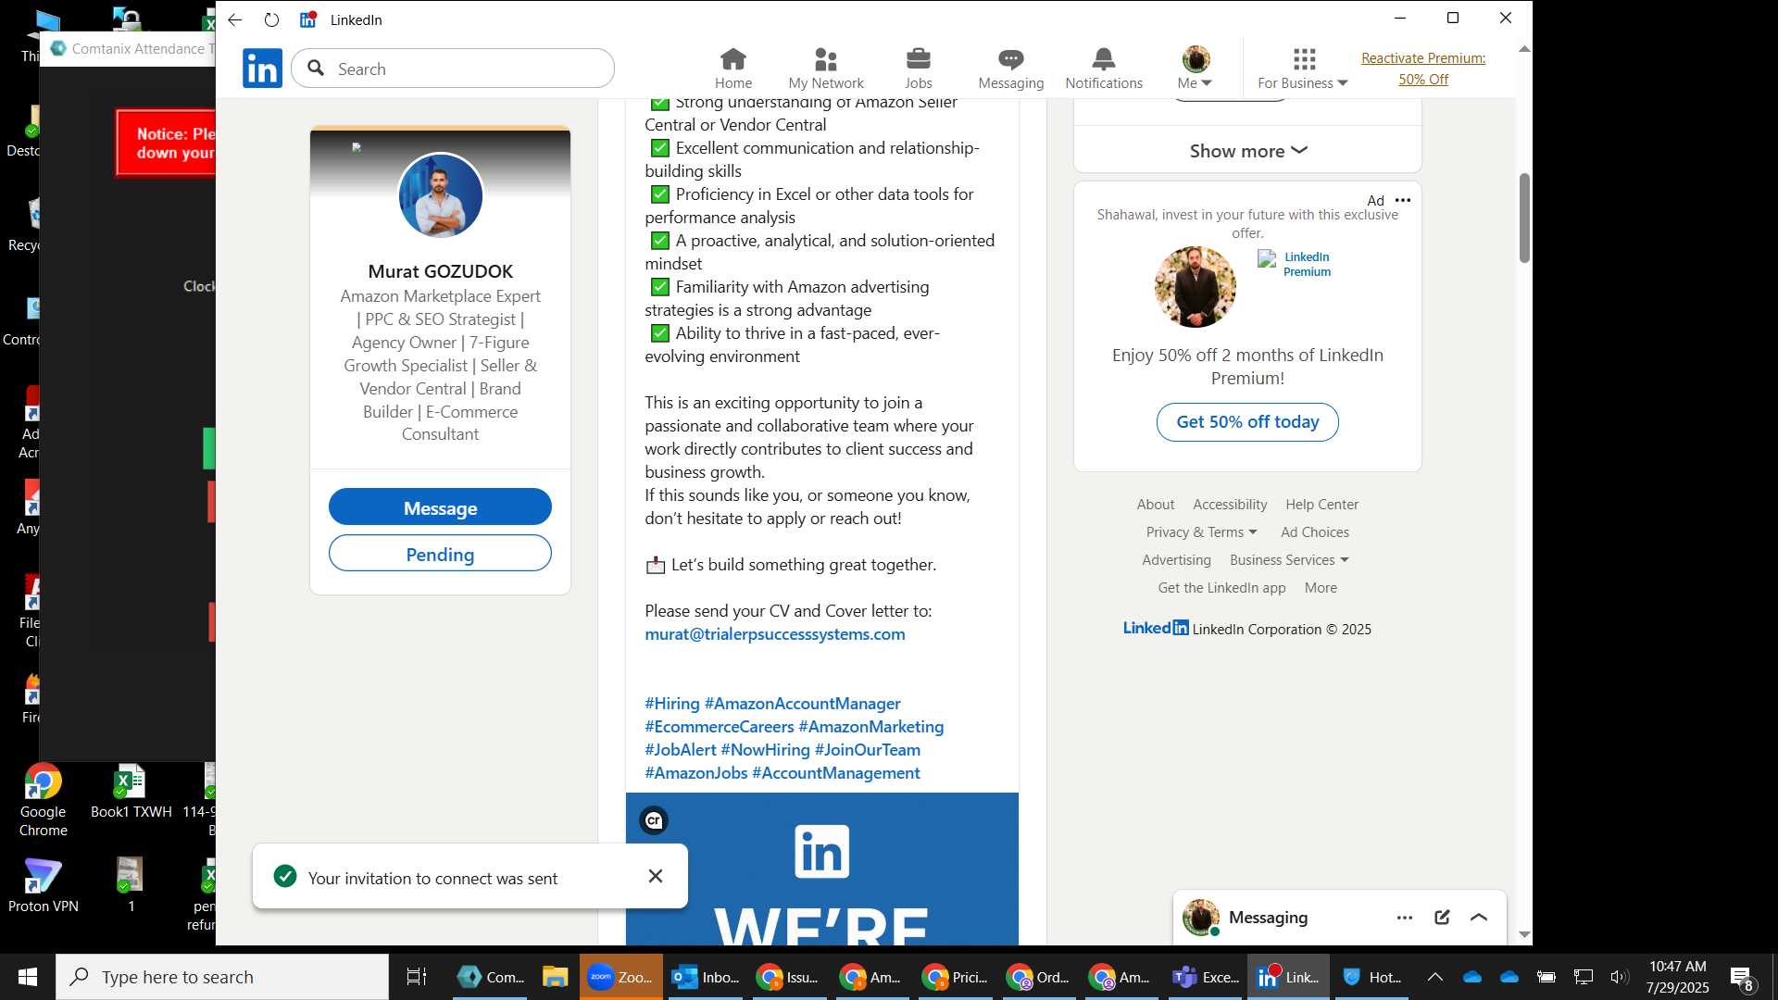Image resolution: width=1778 pixels, height=1000 pixels.
Task: Expand the Business Services dropdown
Action: coord(1289,560)
